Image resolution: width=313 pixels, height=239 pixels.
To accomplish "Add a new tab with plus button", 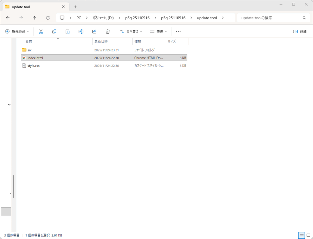I will point(75,7).
